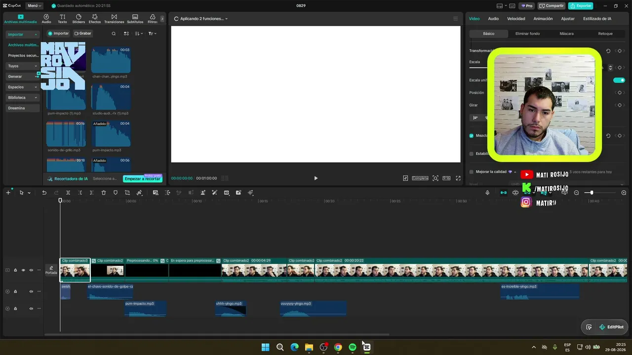
Task: Enter fullscreen preview mode
Action: click(x=458, y=178)
